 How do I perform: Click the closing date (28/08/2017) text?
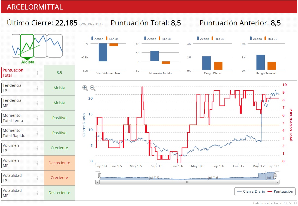pyautogui.click(x=91, y=24)
